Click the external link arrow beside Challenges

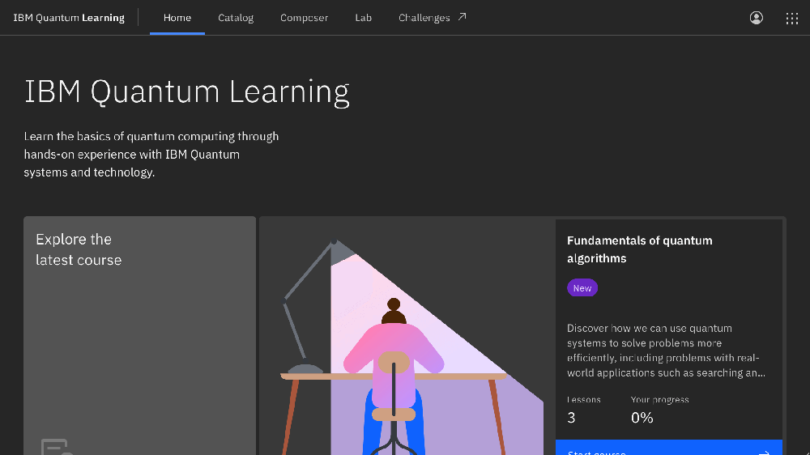click(x=463, y=17)
